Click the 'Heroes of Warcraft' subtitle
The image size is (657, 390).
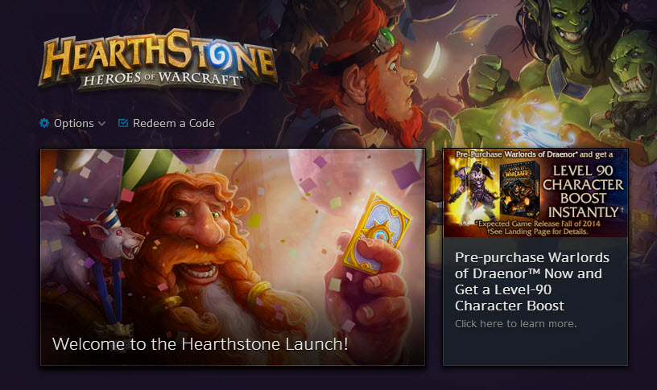pyautogui.click(x=161, y=78)
